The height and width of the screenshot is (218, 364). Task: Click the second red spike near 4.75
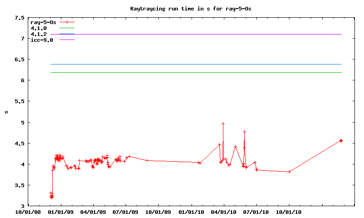click(244, 132)
